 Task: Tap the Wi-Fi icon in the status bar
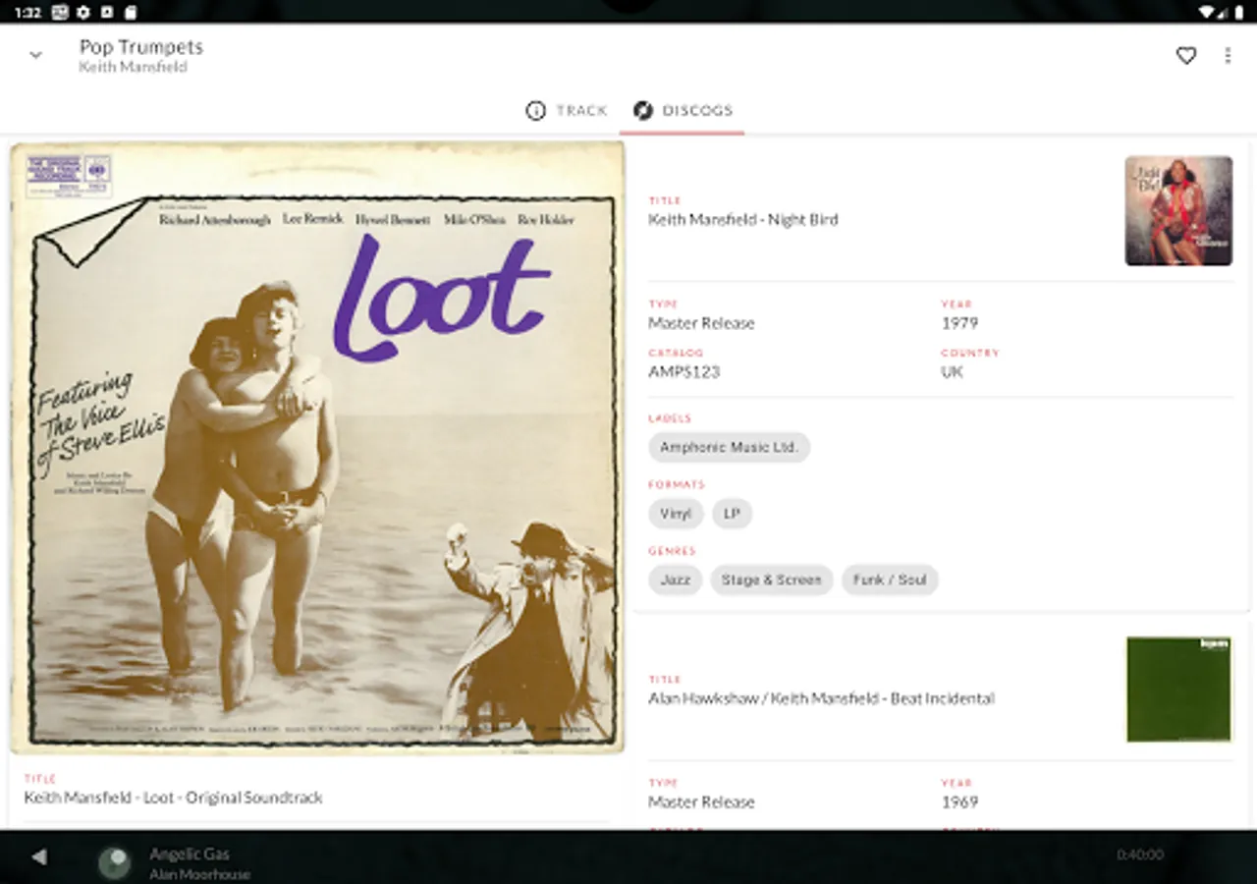click(1206, 12)
